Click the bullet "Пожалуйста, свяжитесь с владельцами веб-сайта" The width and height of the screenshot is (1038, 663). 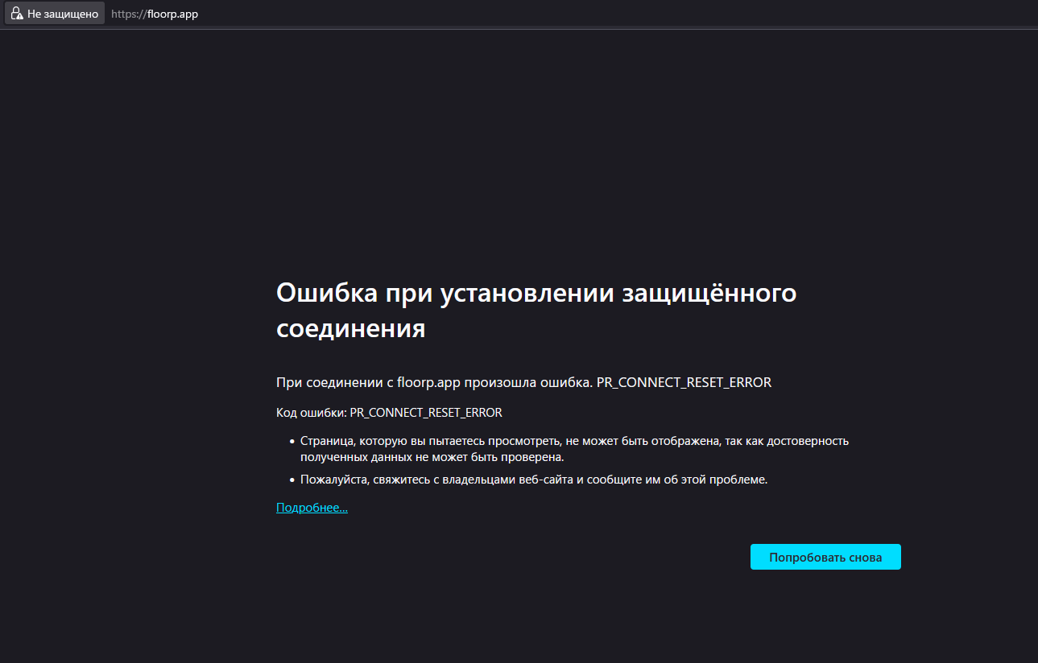click(534, 480)
